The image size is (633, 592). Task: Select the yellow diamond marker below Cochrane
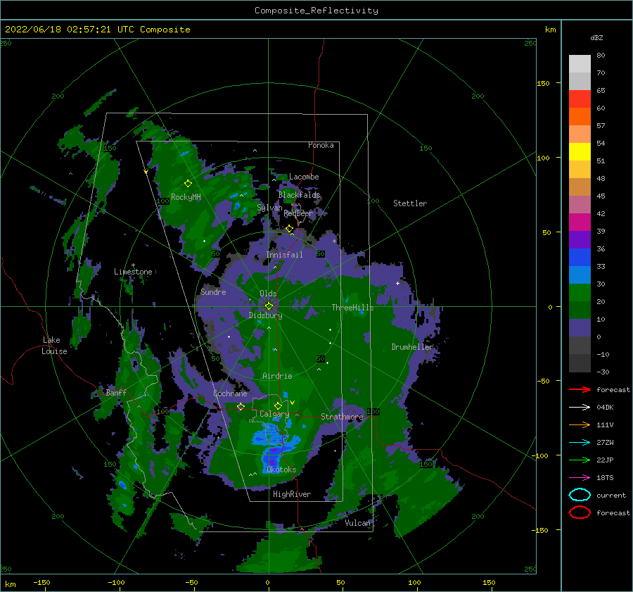click(241, 407)
